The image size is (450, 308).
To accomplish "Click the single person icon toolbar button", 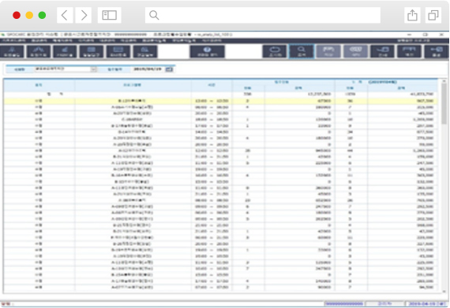I will [12, 51].
